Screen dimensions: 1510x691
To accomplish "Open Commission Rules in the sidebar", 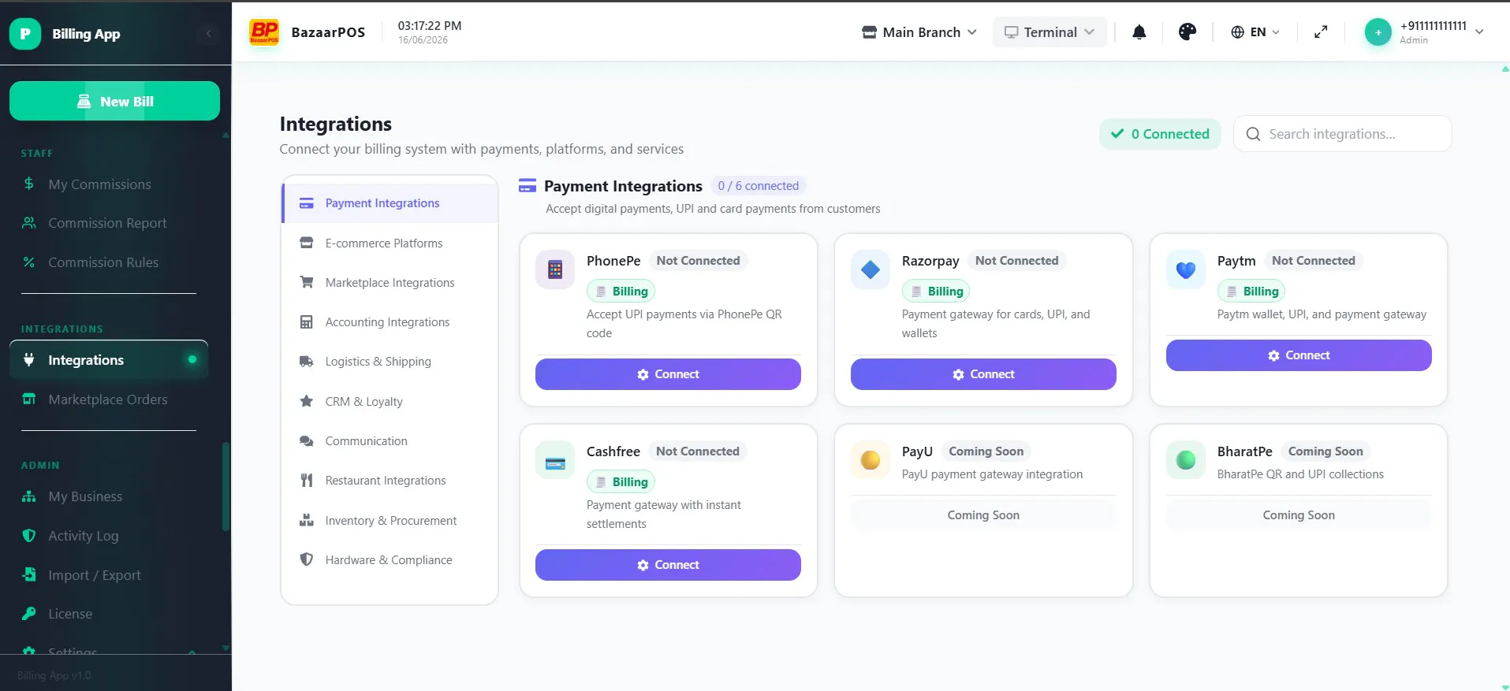I will 109,262.
